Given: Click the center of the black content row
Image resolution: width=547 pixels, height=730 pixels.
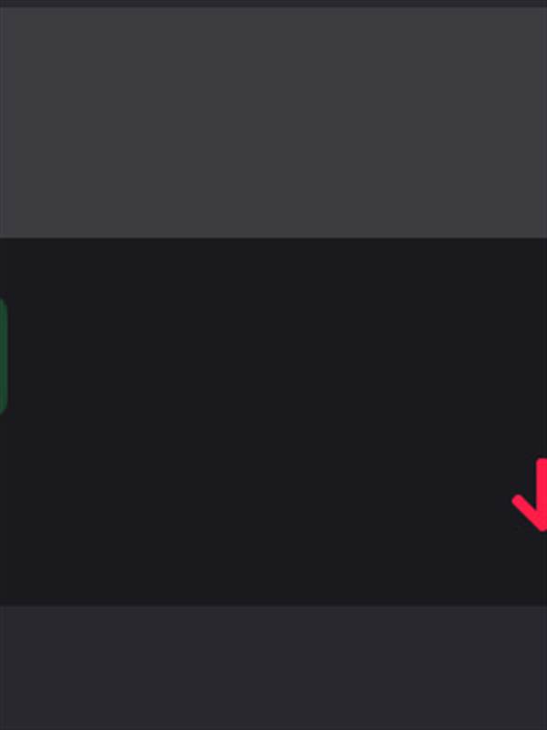Looking at the screenshot, I should 273,422.
